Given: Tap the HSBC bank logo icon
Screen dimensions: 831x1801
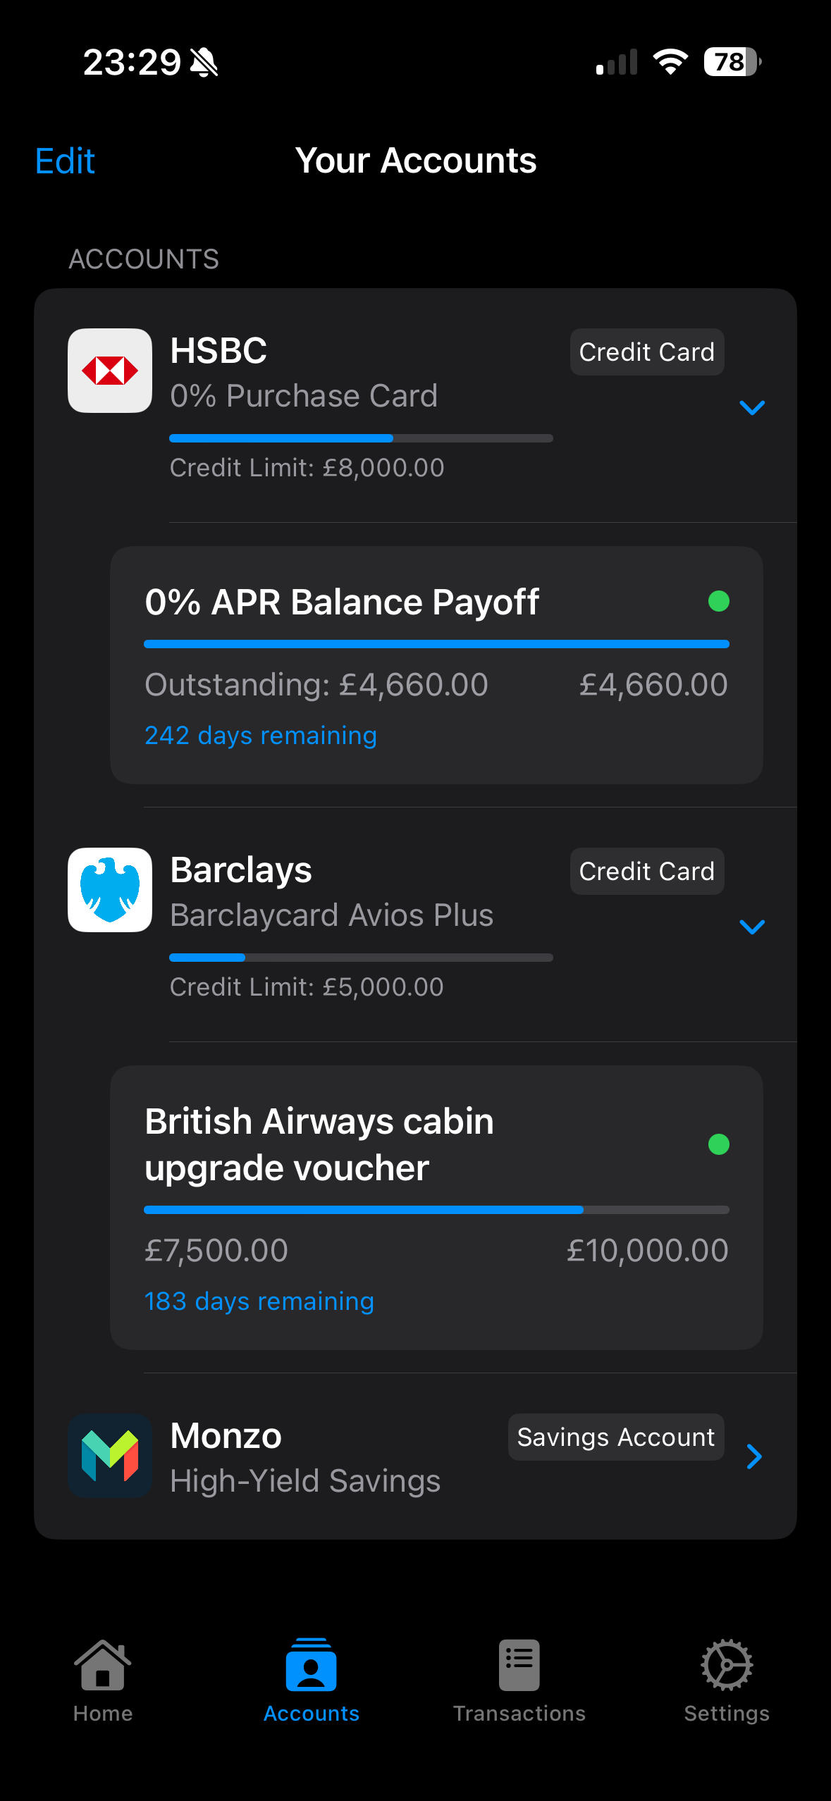Looking at the screenshot, I should [x=110, y=371].
